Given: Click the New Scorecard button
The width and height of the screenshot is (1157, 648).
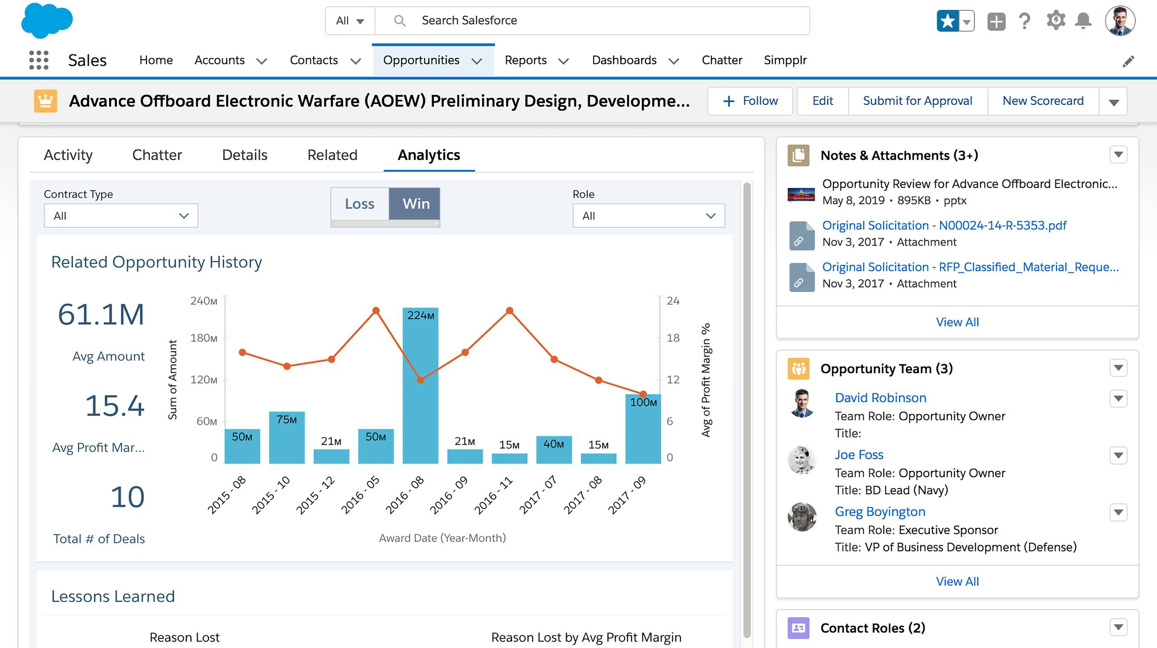Looking at the screenshot, I should point(1043,101).
